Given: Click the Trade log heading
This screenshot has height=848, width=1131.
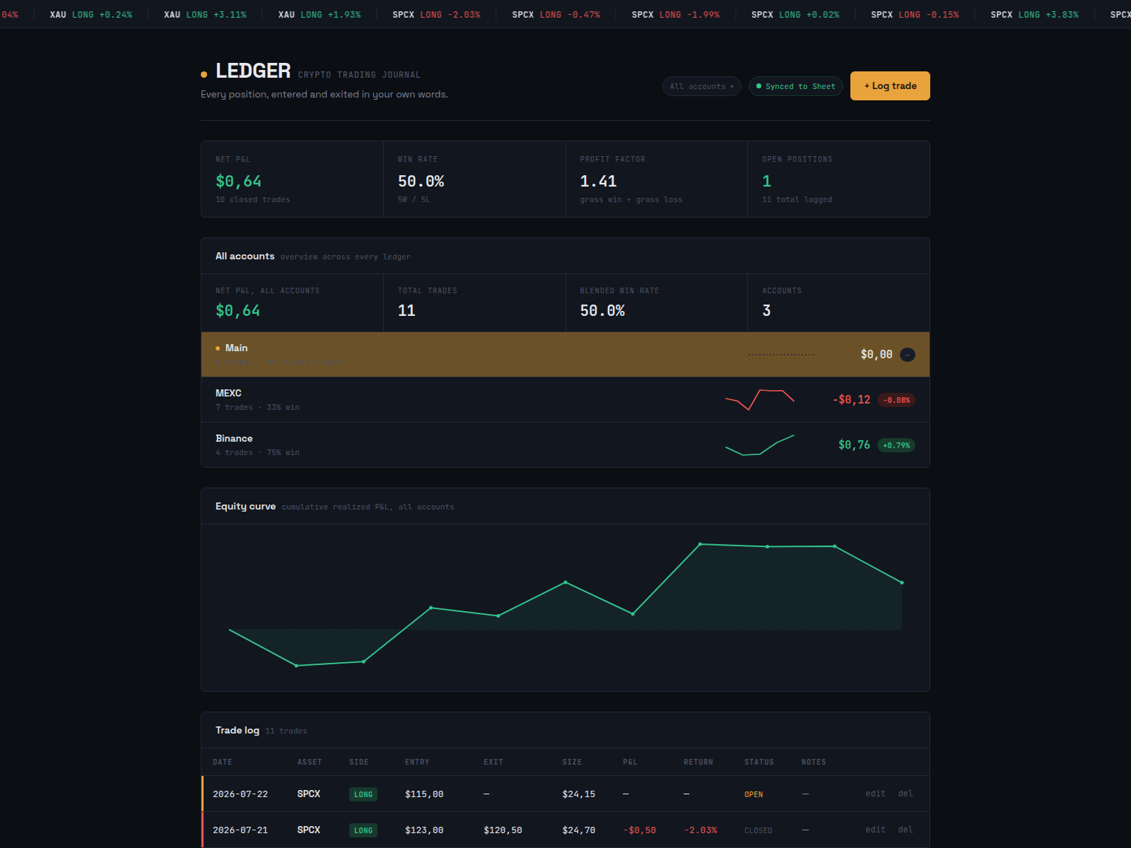Looking at the screenshot, I should tap(238, 730).
